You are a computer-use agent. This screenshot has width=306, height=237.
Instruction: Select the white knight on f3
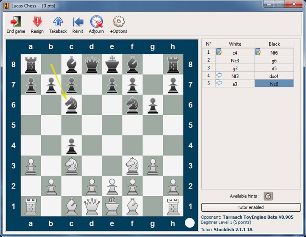[x=132, y=166]
